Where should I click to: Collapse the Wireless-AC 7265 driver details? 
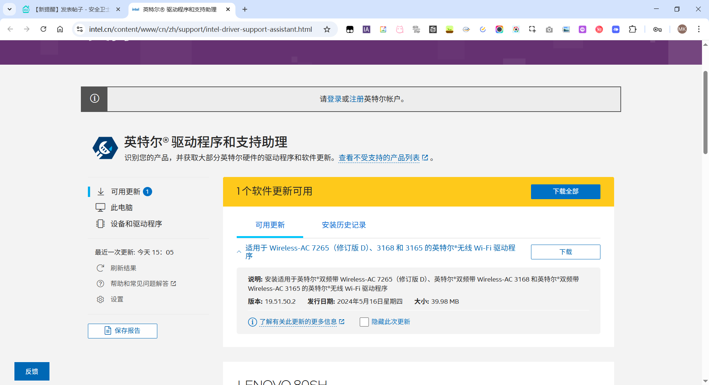point(239,252)
